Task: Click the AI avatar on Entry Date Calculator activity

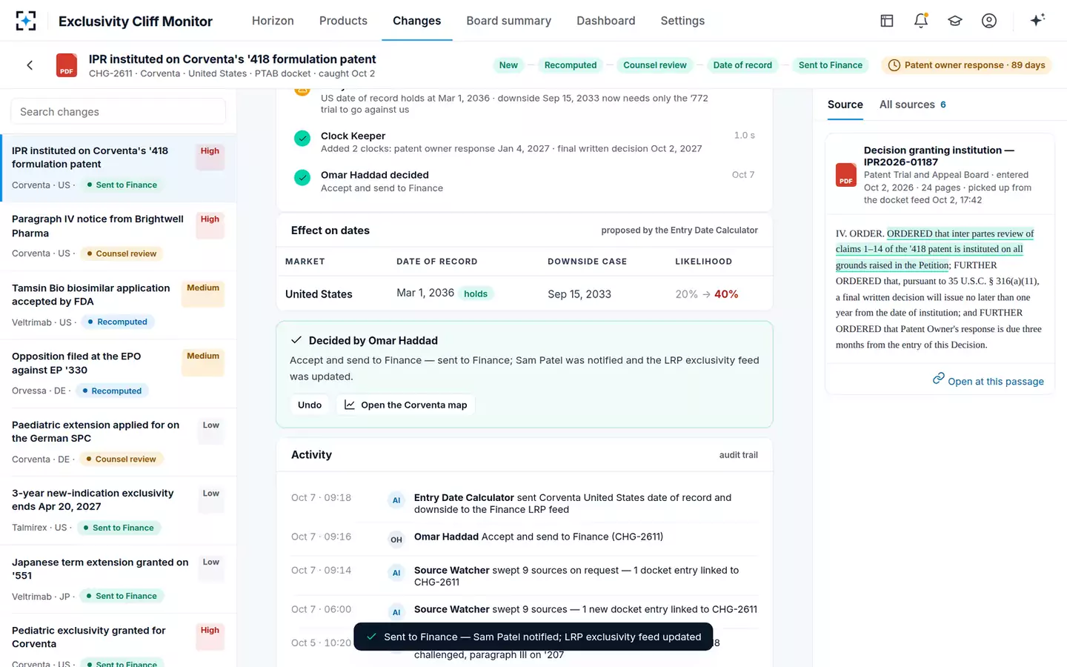Action: click(x=396, y=500)
